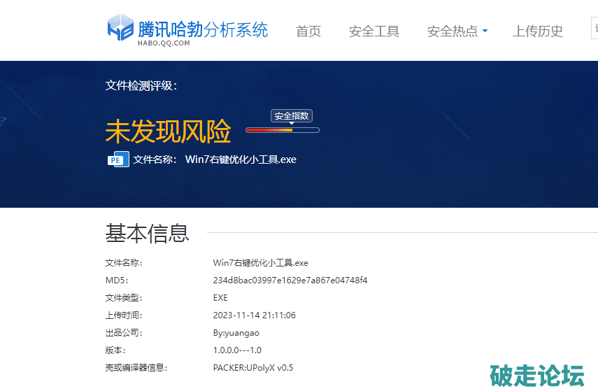Image resolution: width=598 pixels, height=391 pixels.
Task: Click the Tencent Habo cube logo icon
Action: click(x=120, y=28)
